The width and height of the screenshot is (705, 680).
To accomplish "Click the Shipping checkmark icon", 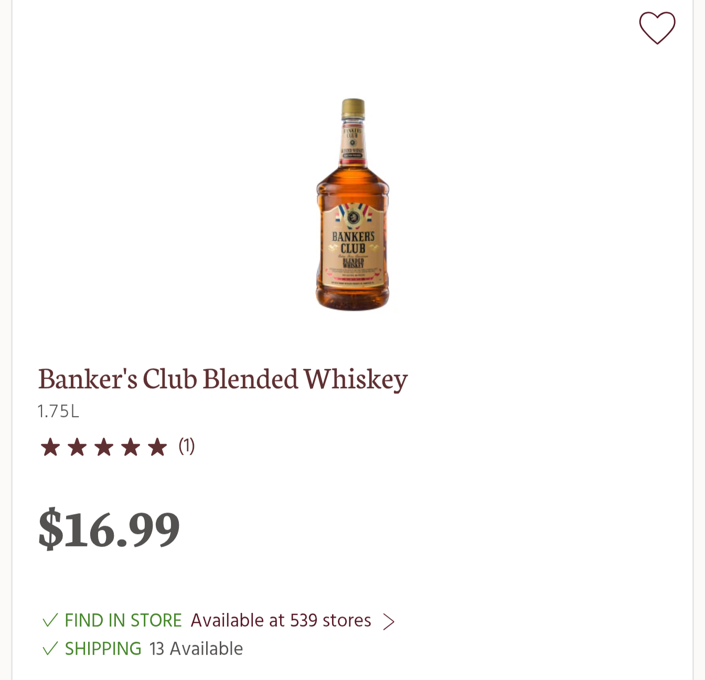I will [x=50, y=649].
